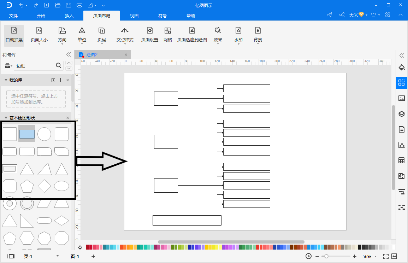This screenshot has width=408, height=263.
Task: Open 页面设置 page setup
Action: (150, 35)
